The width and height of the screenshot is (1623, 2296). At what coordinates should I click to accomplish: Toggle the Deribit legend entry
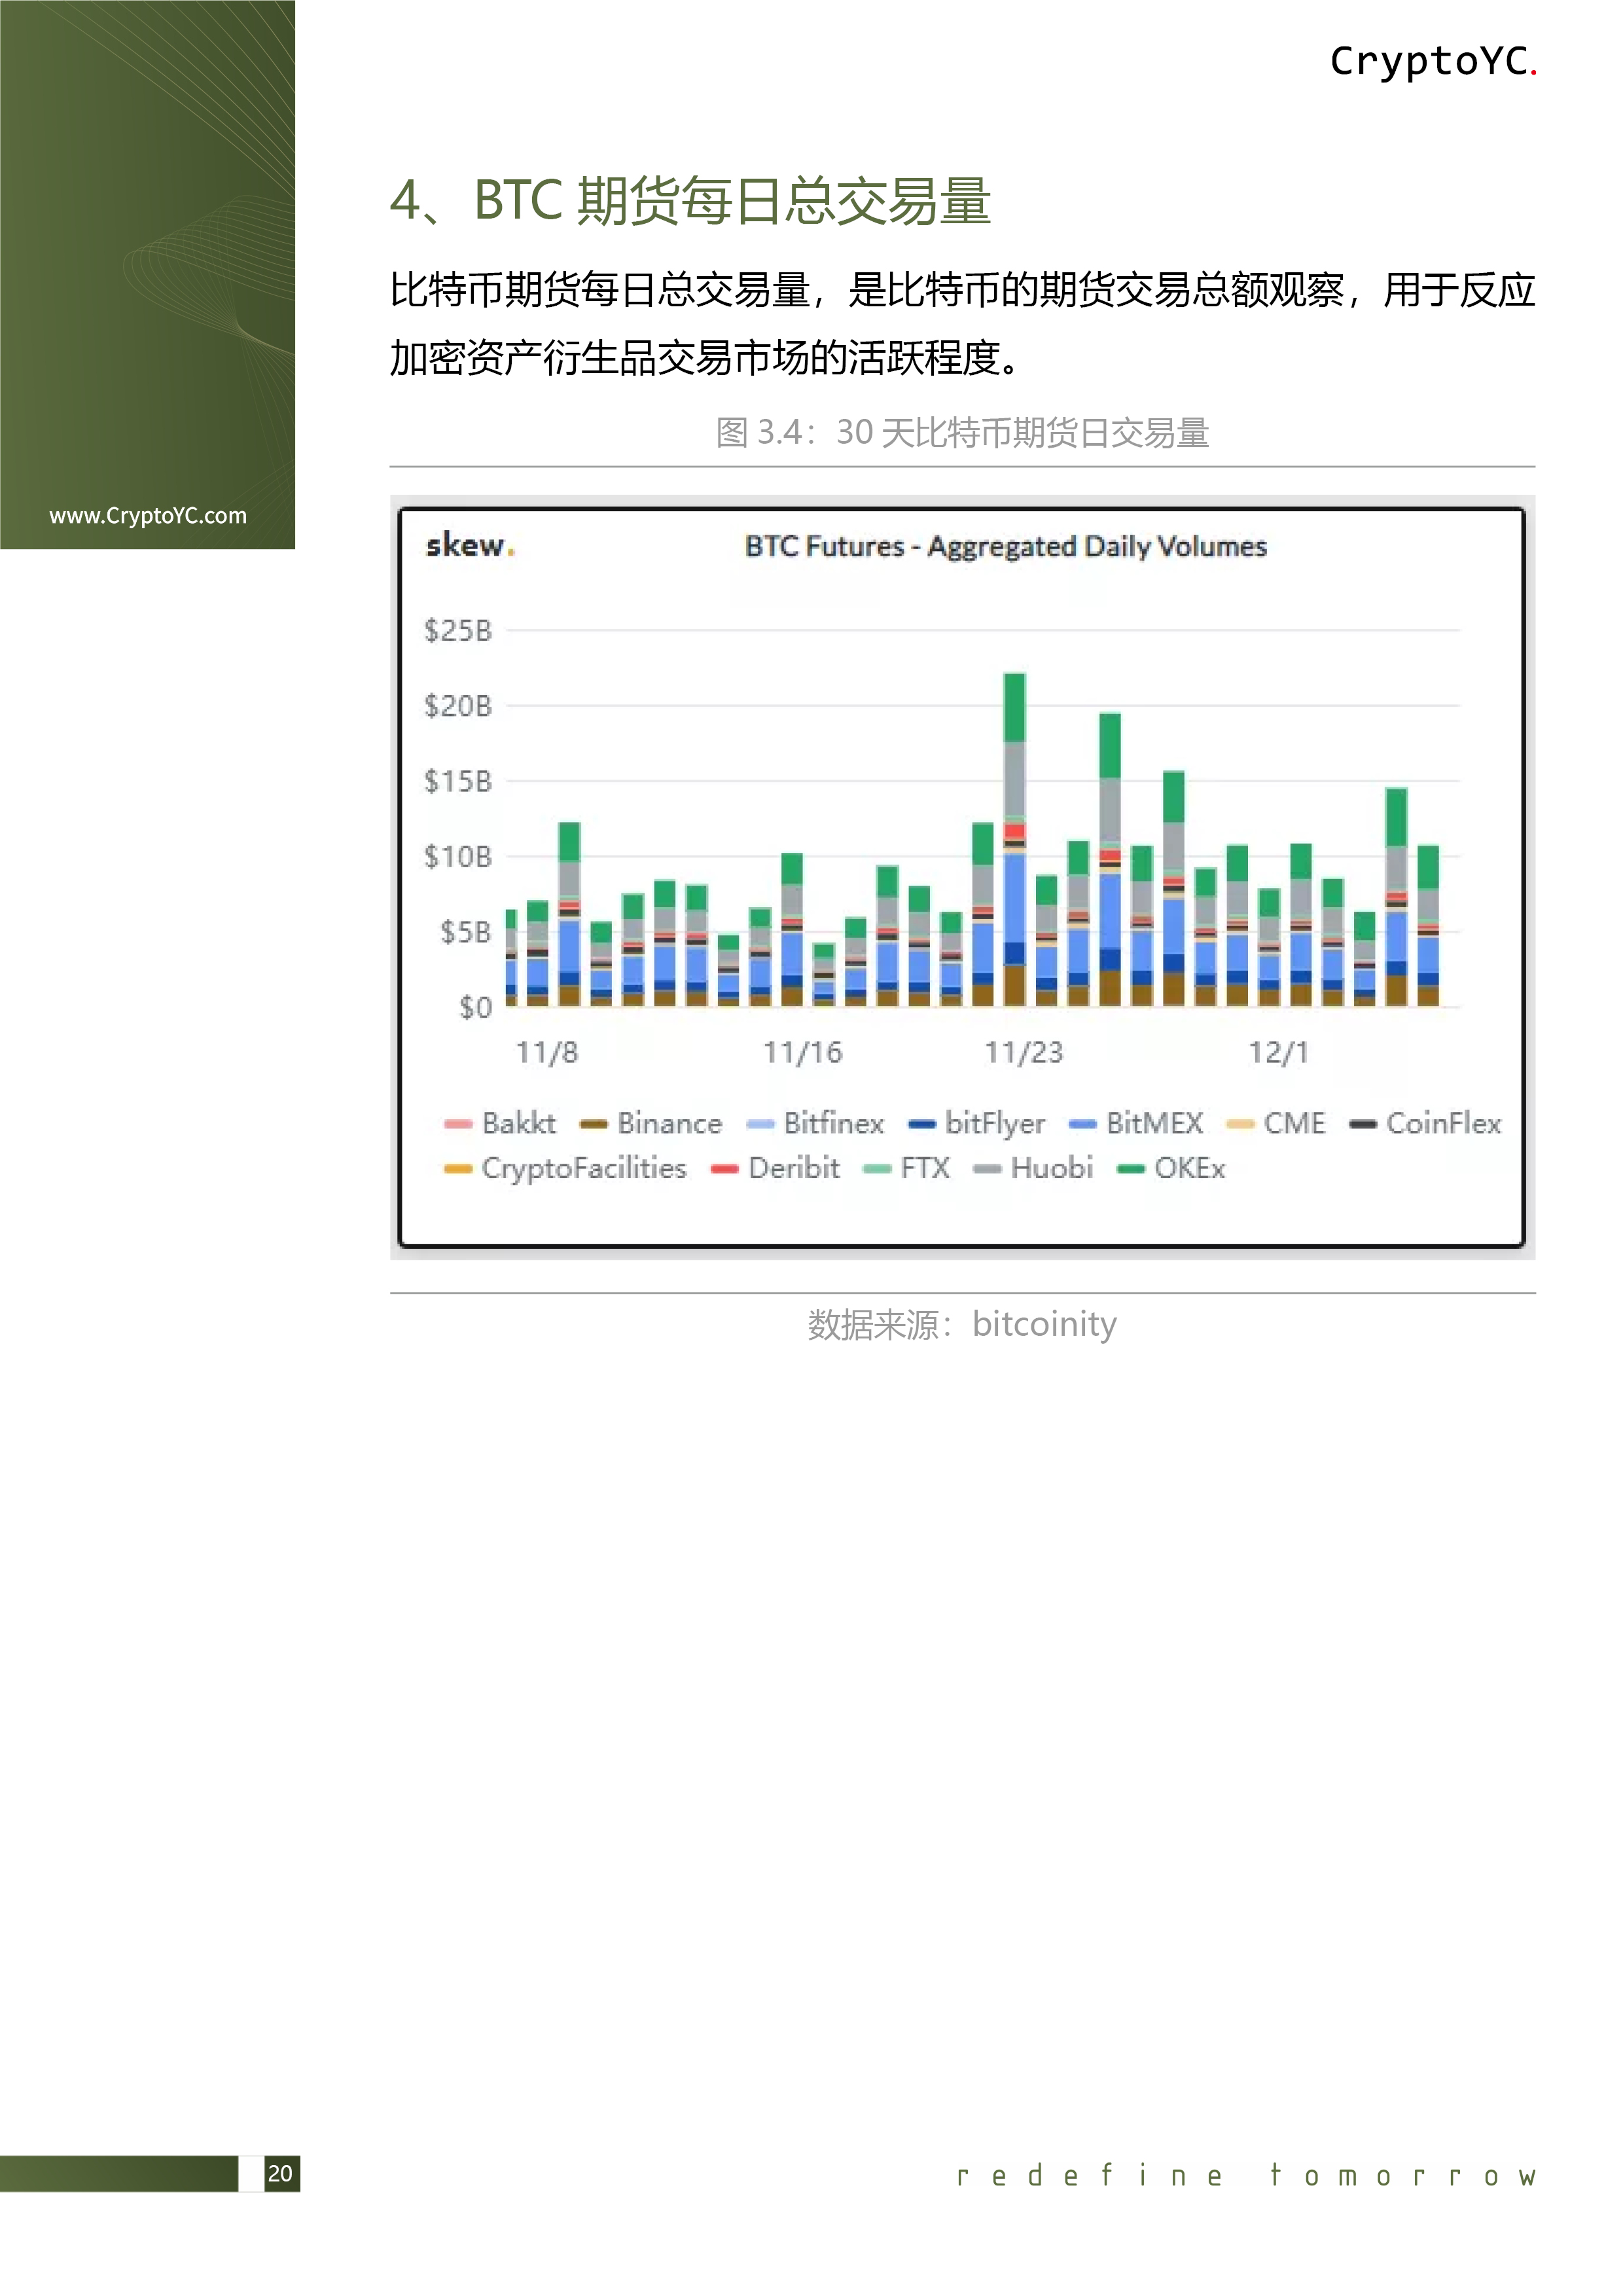[775, 1168]
